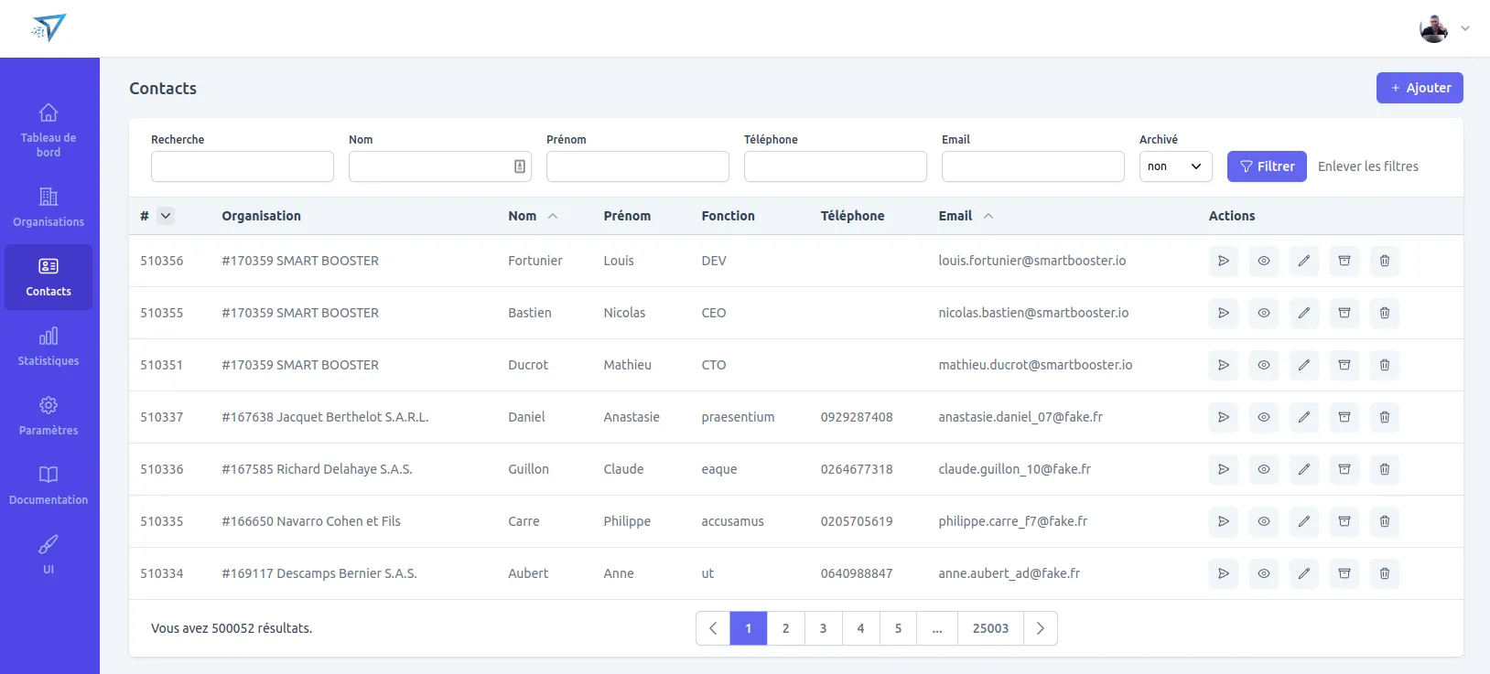The image size is (1490, 674).
Task: Click the app logo in header
Action: pos(49,28)
